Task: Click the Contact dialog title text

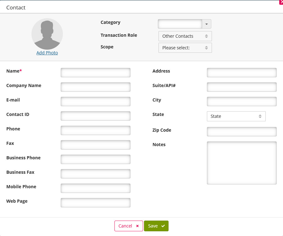Action: pyautogui.click(x=16, y=7)
